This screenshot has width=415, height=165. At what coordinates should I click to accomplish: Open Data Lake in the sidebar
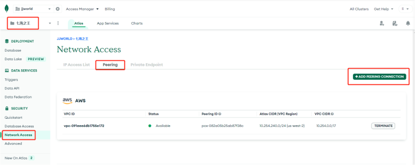tap(13, 59)
